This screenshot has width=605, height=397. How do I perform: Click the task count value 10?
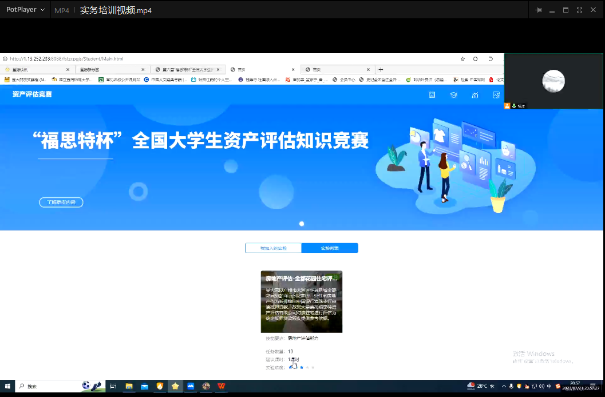click(x=291, y=351)
